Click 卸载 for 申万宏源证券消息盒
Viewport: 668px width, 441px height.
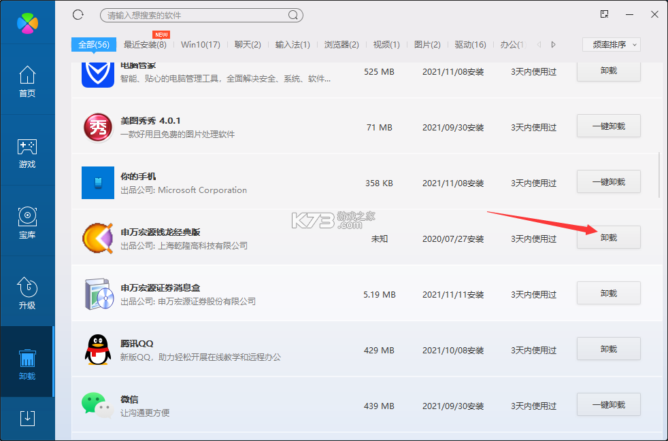pos(609,294)
